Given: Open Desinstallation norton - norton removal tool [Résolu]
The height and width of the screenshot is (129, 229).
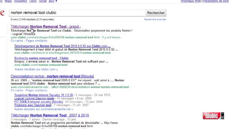Looking at the screenshot, I should tap(52, 76).
